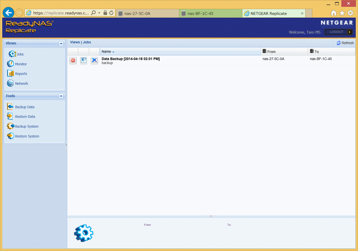Refresh the jobs list
This screenshot has width=358, height=251.
coord(345,43)
